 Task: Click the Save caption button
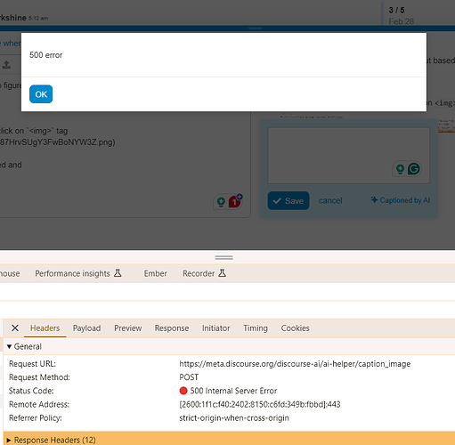[x=288, y=201]
